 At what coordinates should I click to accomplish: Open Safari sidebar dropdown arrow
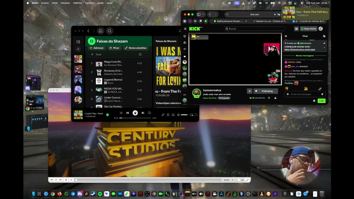pos(203,14)
